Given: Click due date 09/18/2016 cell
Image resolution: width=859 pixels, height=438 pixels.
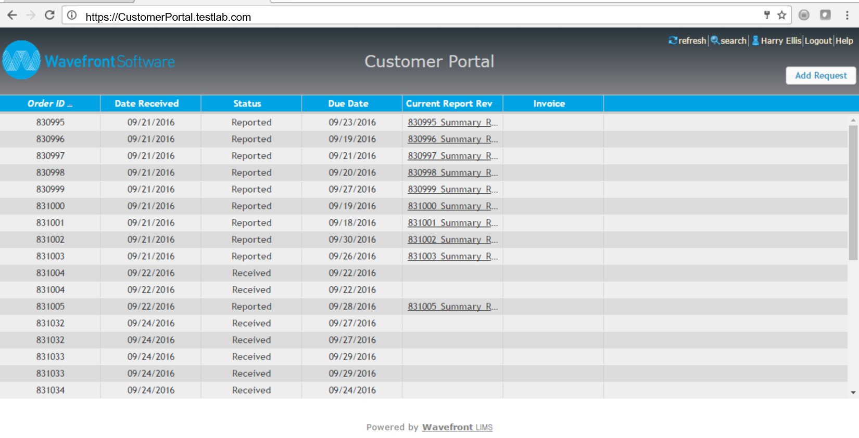Looking at the screenshot, I should coord(352,222).
